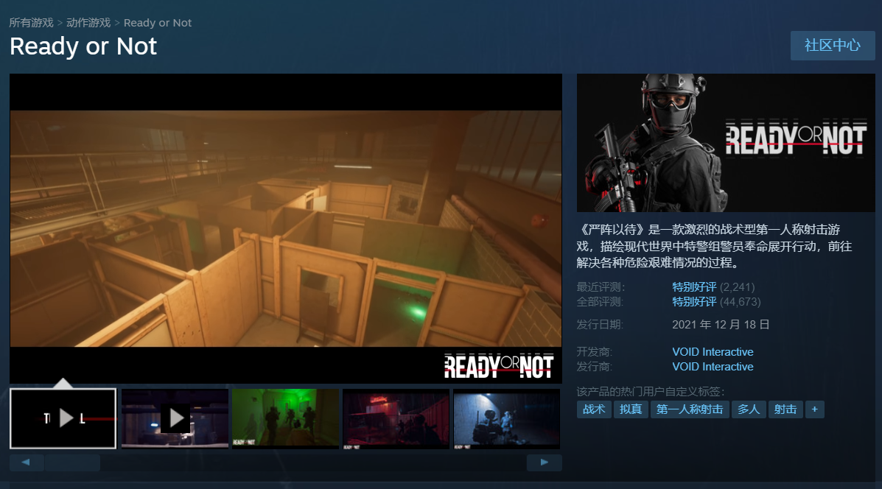
Task: Open the 动作游戏 breadcrumb link
Action: click(x=88, y=23)
